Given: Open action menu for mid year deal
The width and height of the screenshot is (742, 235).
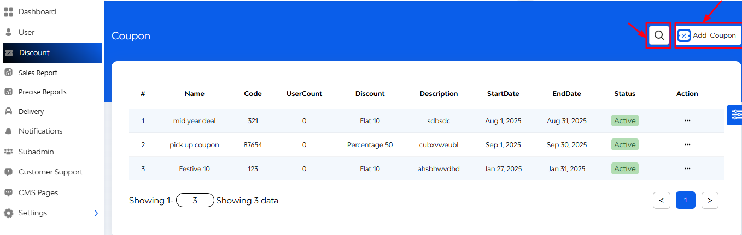Looking at the screenshot, I should click(x=687, y=120).
